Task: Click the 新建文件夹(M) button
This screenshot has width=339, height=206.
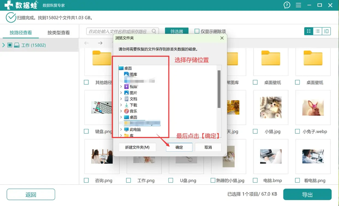Action: (137, 147)
